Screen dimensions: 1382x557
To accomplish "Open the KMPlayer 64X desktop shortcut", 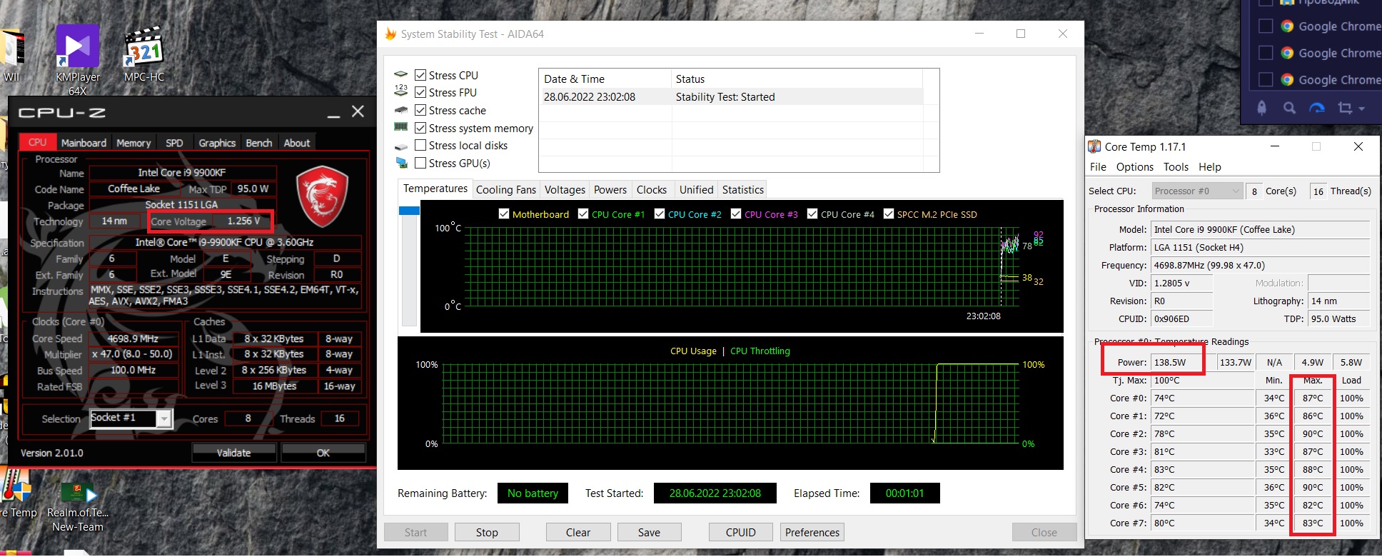I will [78, 60].
